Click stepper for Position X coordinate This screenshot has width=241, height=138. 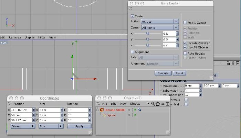click(34, 110)
